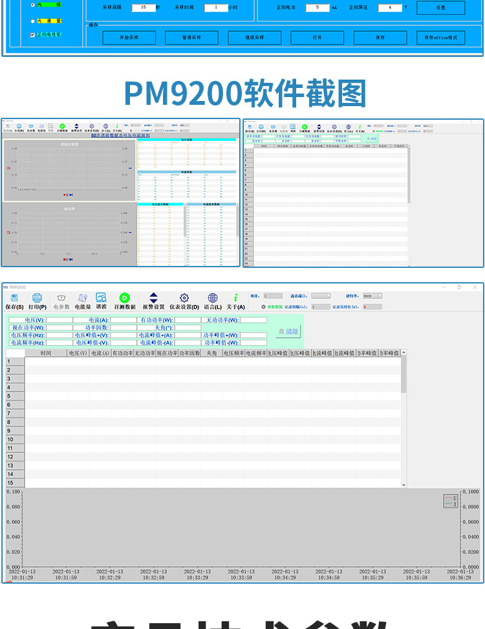This screenshot has height=629, width=485.
Task: Click the 开始采样 button
Action: point(129,38)
